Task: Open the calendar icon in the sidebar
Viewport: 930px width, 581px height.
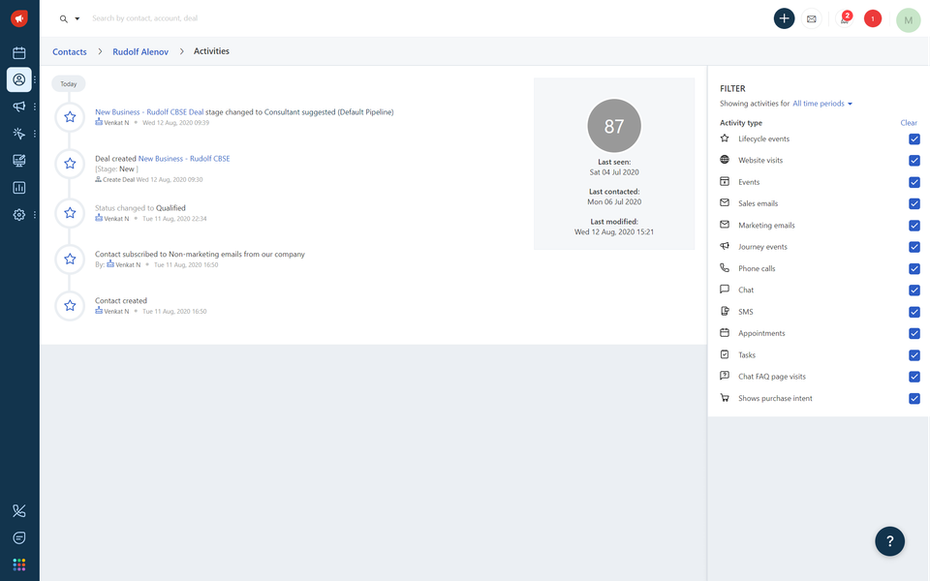Action: click(18, 53)
